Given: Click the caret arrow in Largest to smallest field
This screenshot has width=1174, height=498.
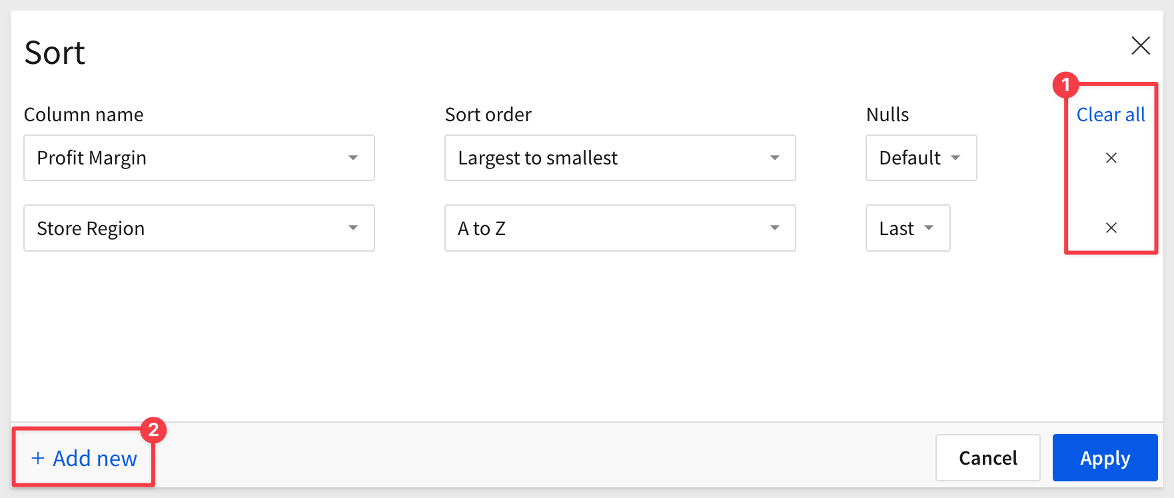Looking at the screenshot, I should click(774, 158).
